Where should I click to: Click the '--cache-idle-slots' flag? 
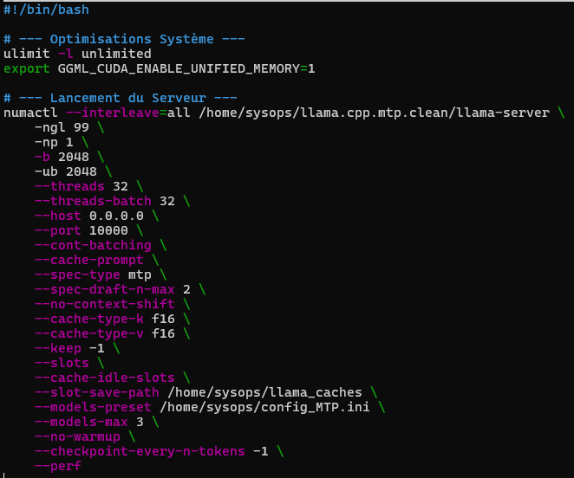click(105, 378)
